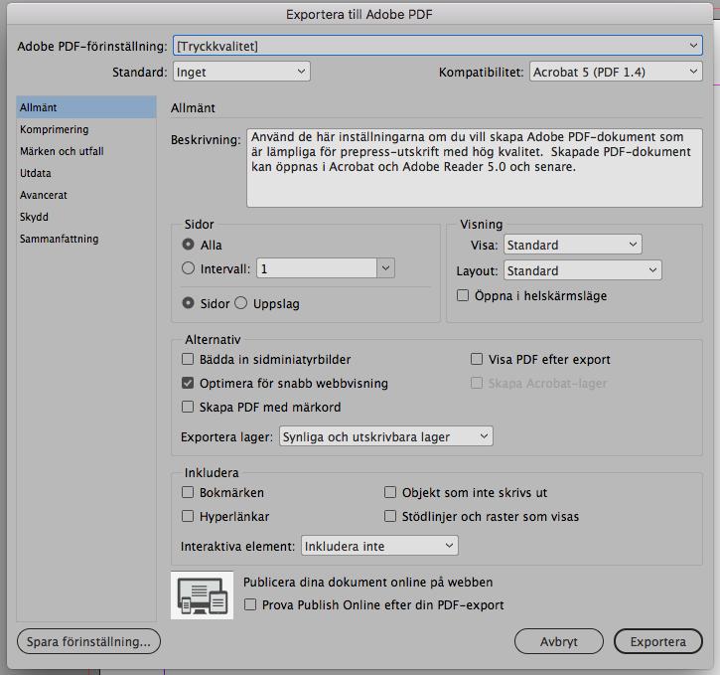Click the Spara förinställning button
Image resolution: width=720 pixels, height=675 pixels.
(x=88, y=641)
